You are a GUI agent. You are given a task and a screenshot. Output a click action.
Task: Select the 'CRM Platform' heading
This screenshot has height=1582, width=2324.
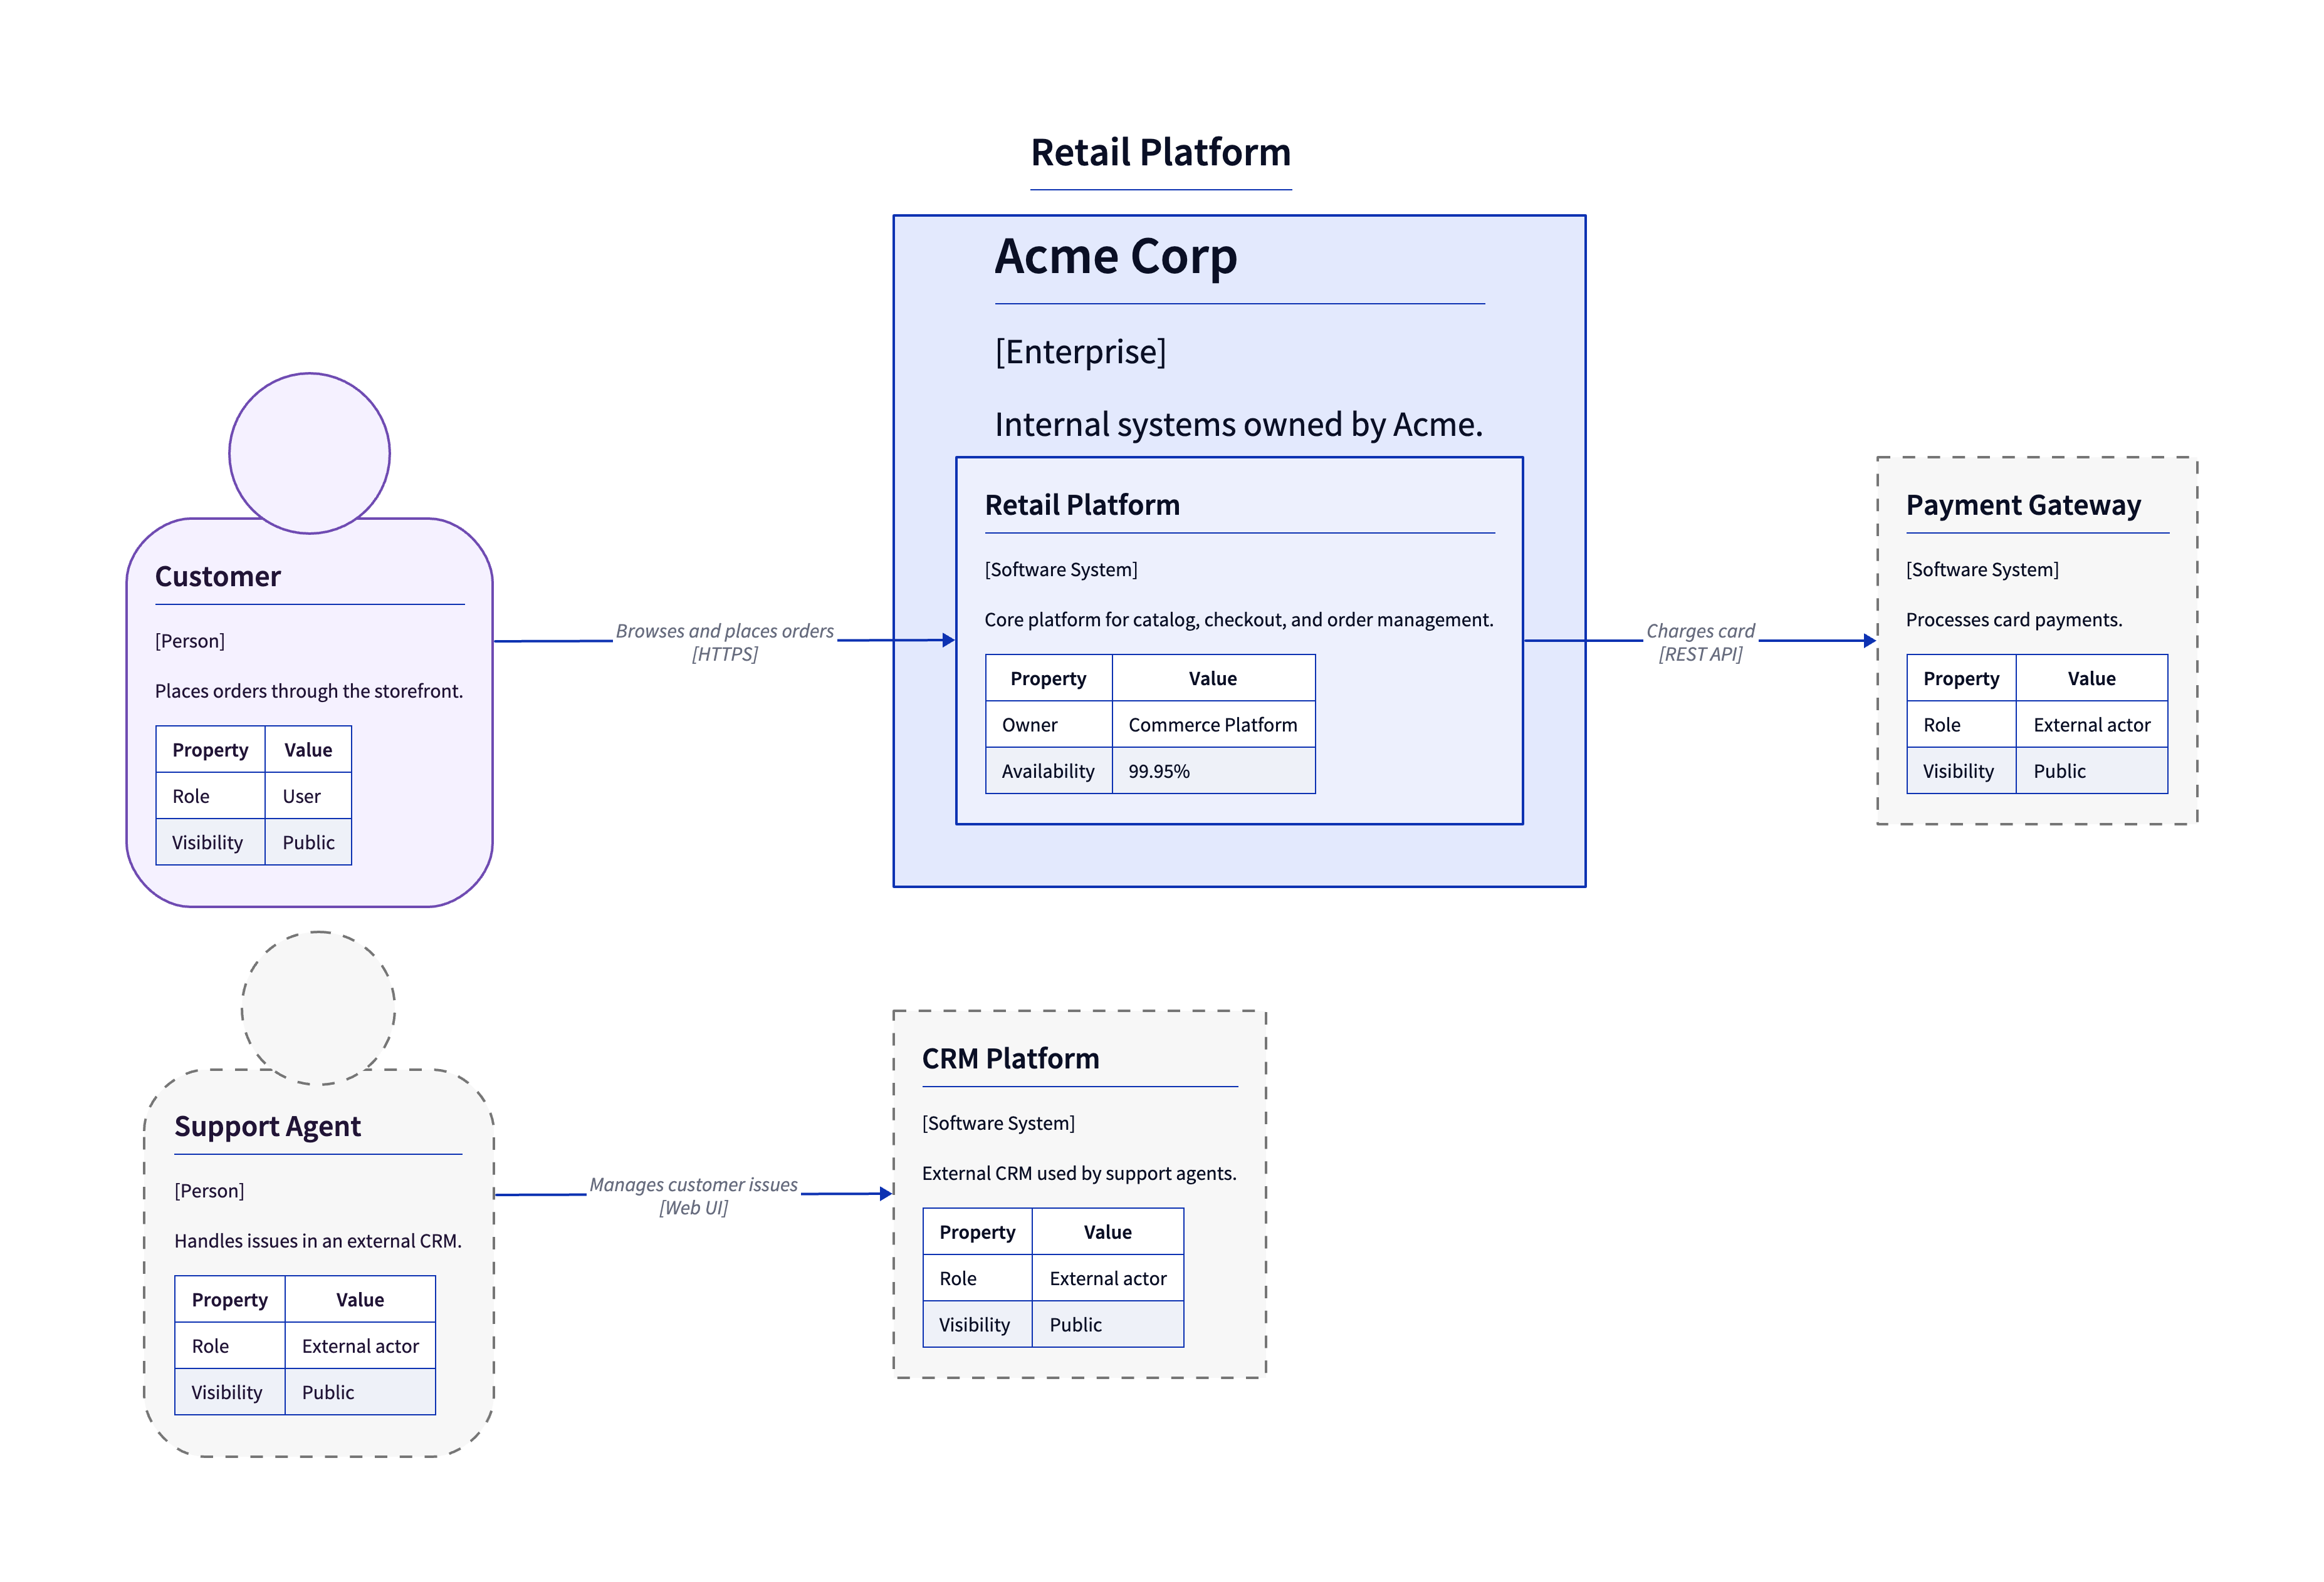point(1010,1058)
